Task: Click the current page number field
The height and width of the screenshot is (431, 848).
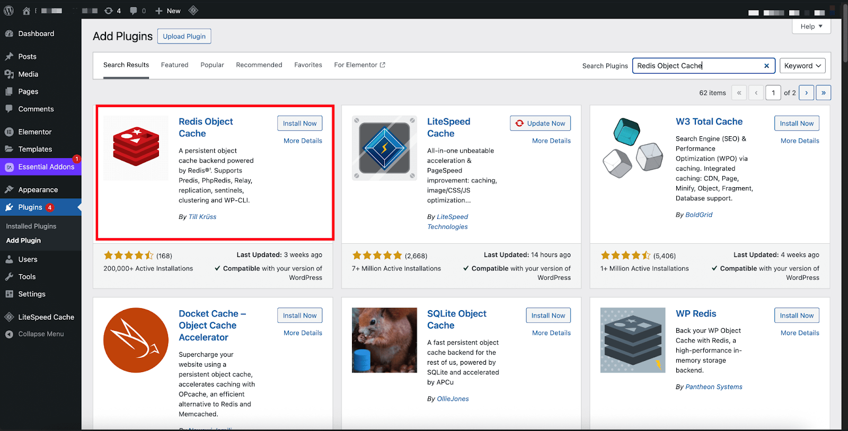Action: click(x=773, y=93)
